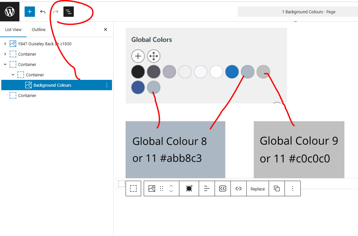Click the Undo arrow
The image size is (358, 236).
[43, 12]
